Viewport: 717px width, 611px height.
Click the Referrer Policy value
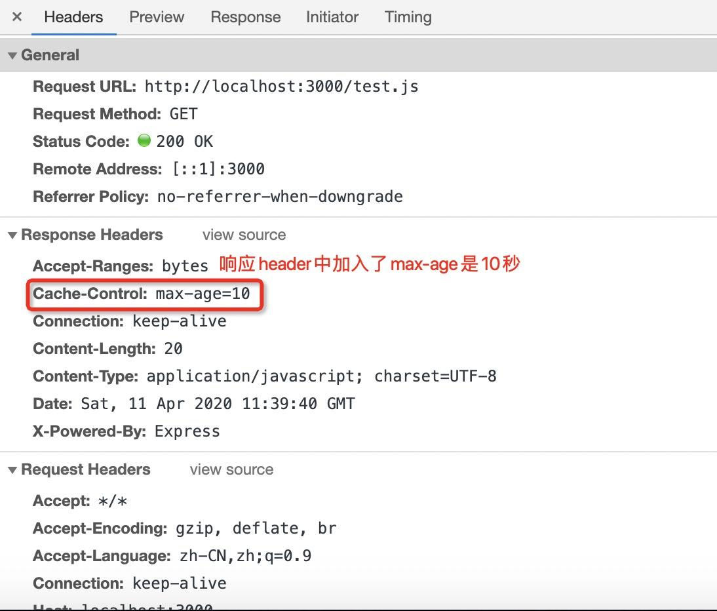(280, 197)
